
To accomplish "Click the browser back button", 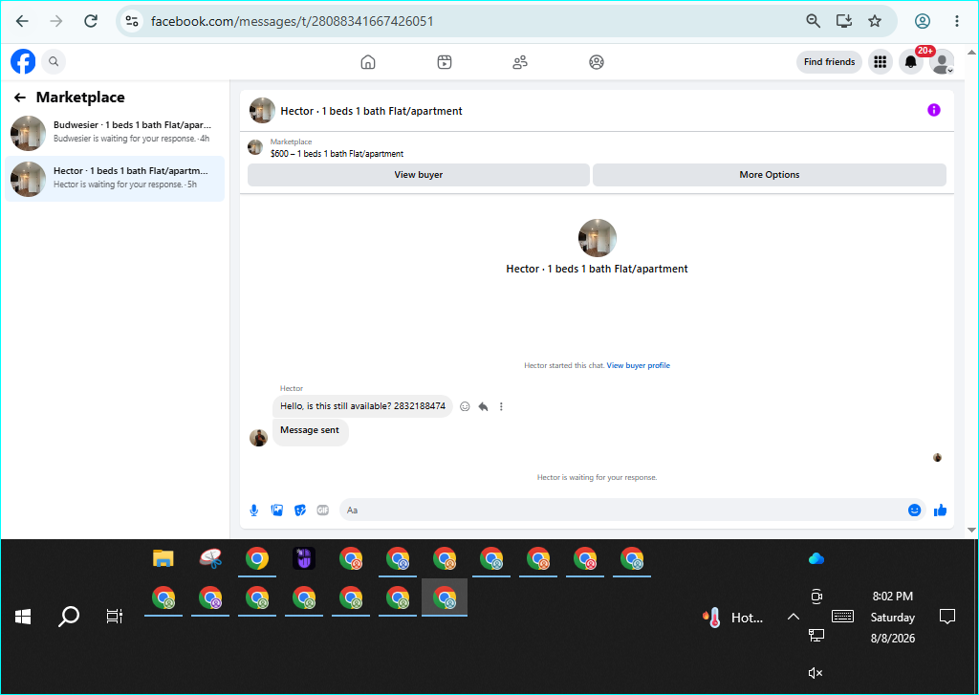I will [23, 21].
